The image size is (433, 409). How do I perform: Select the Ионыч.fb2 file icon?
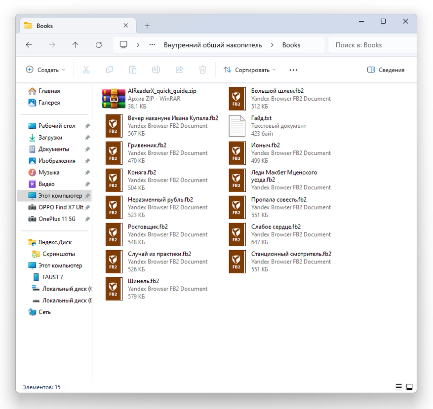[237, 153]
